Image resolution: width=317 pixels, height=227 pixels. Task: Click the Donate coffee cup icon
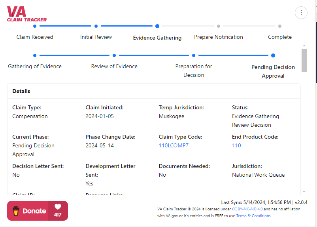(16, 211)
